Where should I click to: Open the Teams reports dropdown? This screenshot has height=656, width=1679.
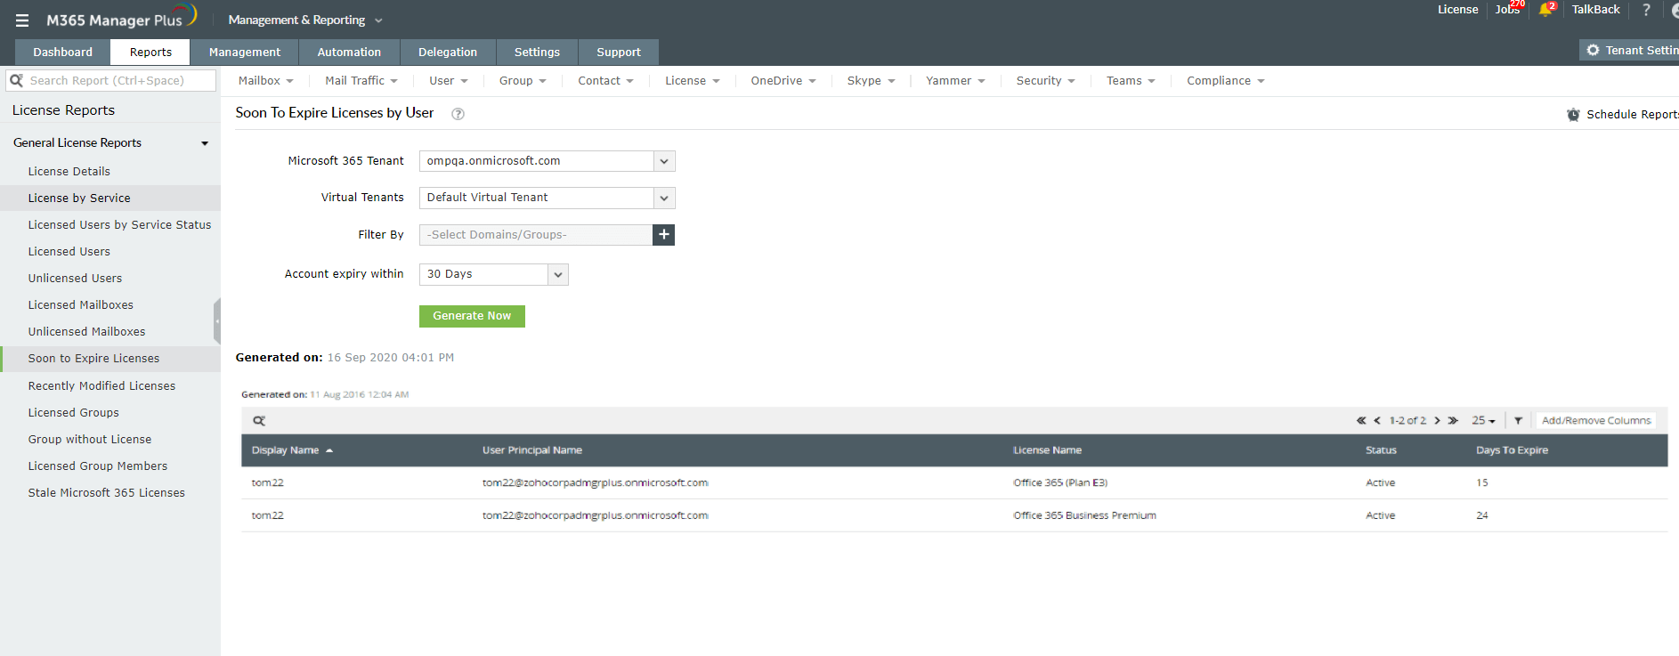1131,81
